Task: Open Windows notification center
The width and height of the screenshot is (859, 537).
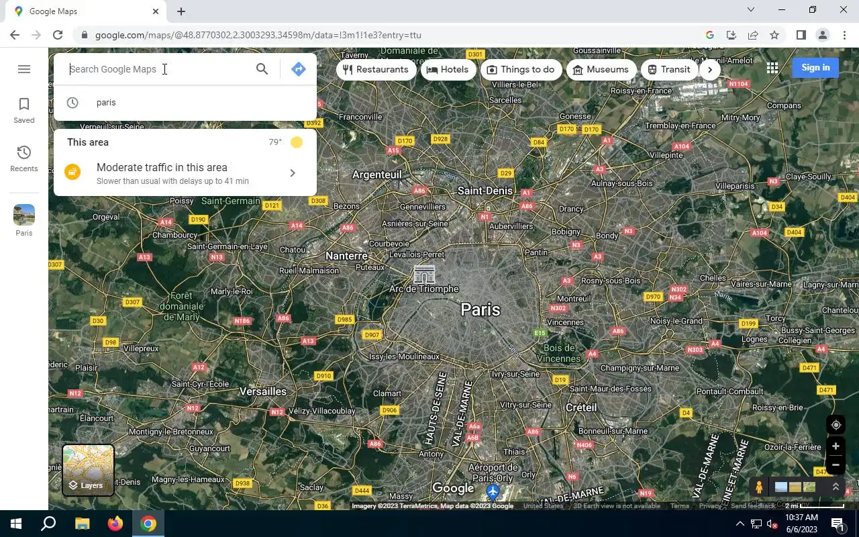Action: (x=838, y=524)
